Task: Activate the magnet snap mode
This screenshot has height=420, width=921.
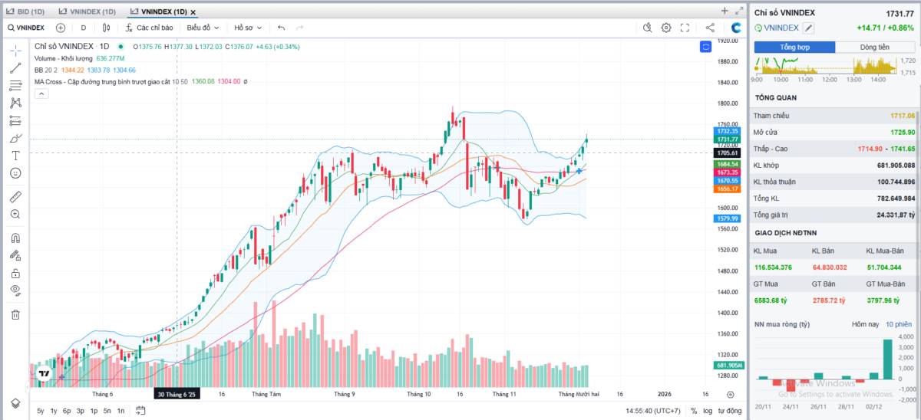Action: point(15,238)
